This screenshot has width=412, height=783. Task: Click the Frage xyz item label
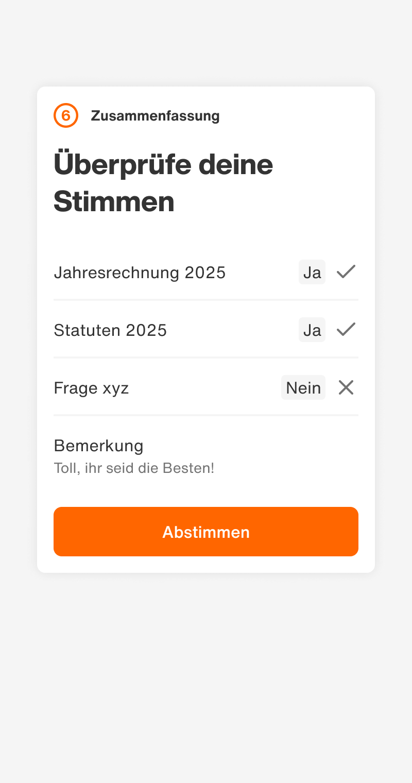[91, 388]
